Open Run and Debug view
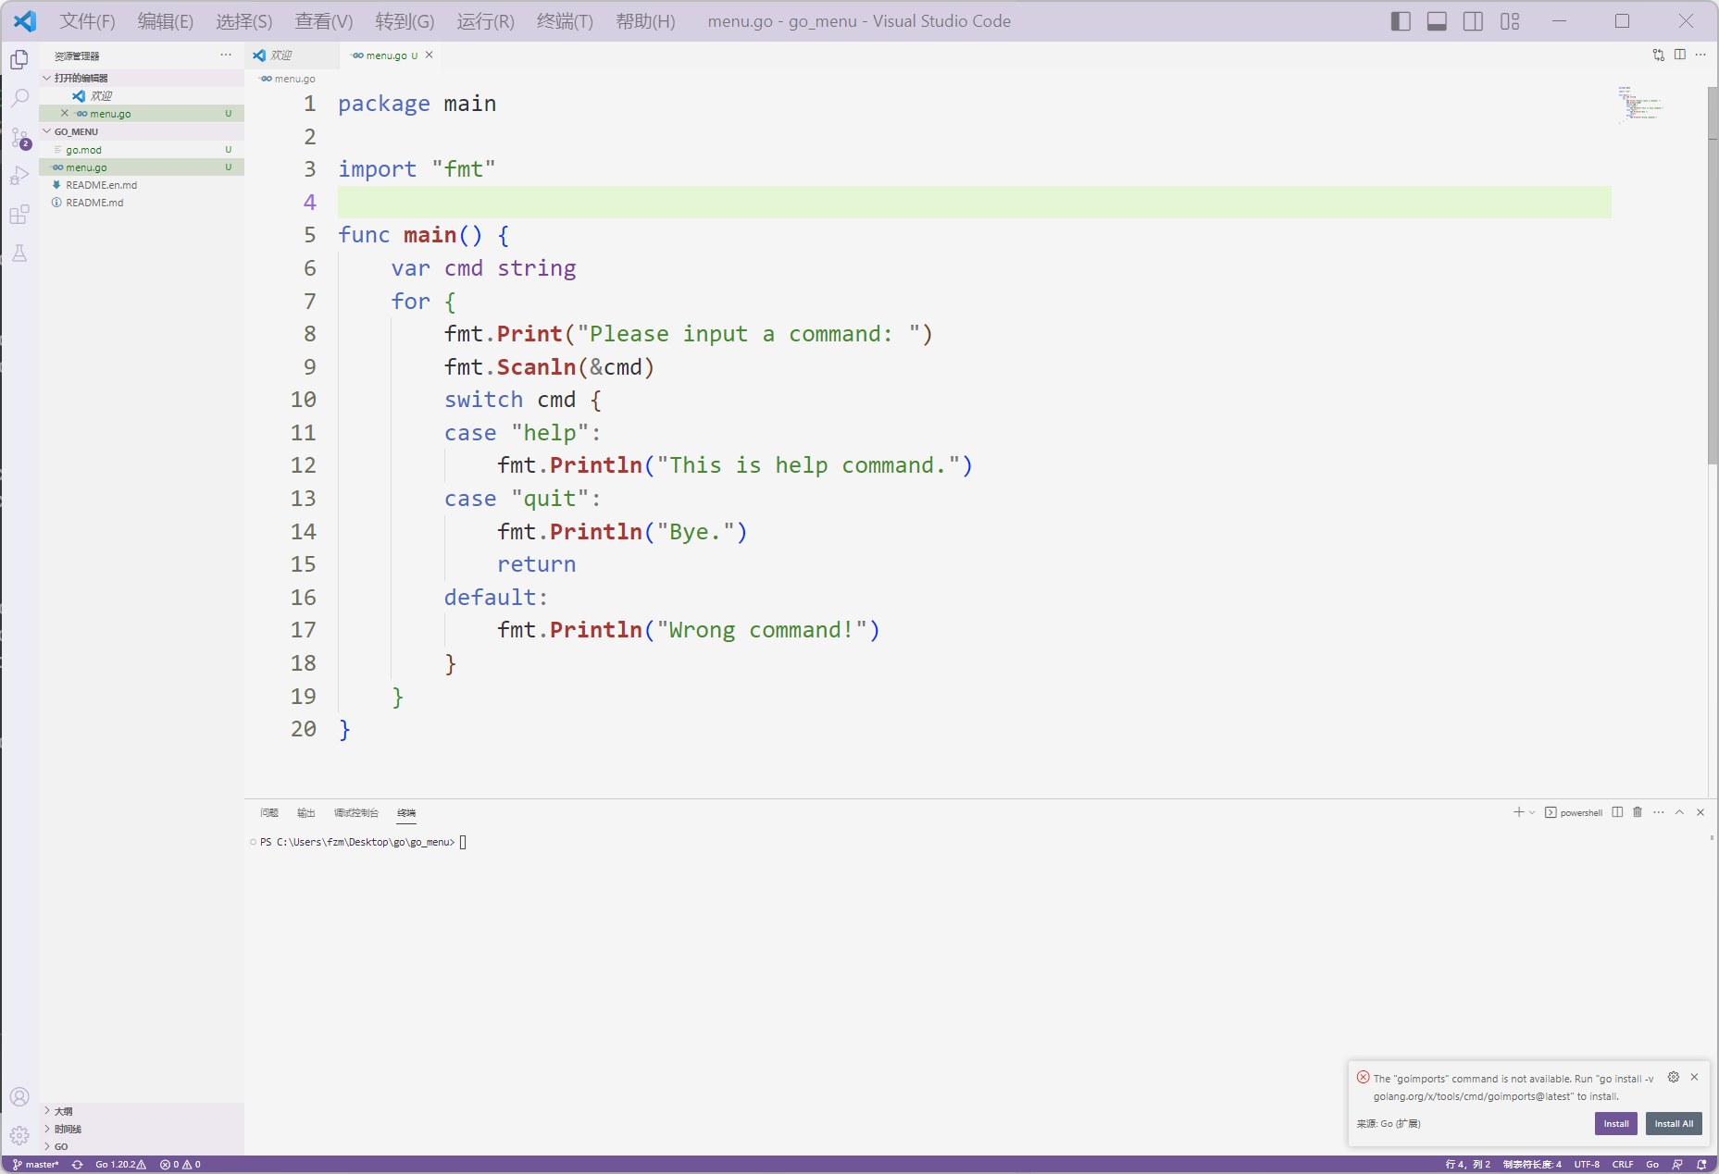Screen dimensions: 1719x1174 (19, 176)
